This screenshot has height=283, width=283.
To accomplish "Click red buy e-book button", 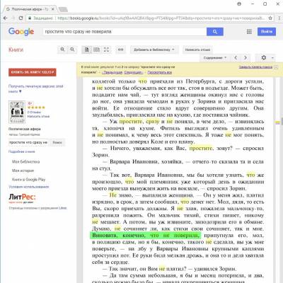I will tap(33, 72).
